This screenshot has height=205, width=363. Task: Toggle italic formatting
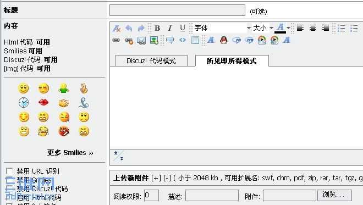click(170, 28)
